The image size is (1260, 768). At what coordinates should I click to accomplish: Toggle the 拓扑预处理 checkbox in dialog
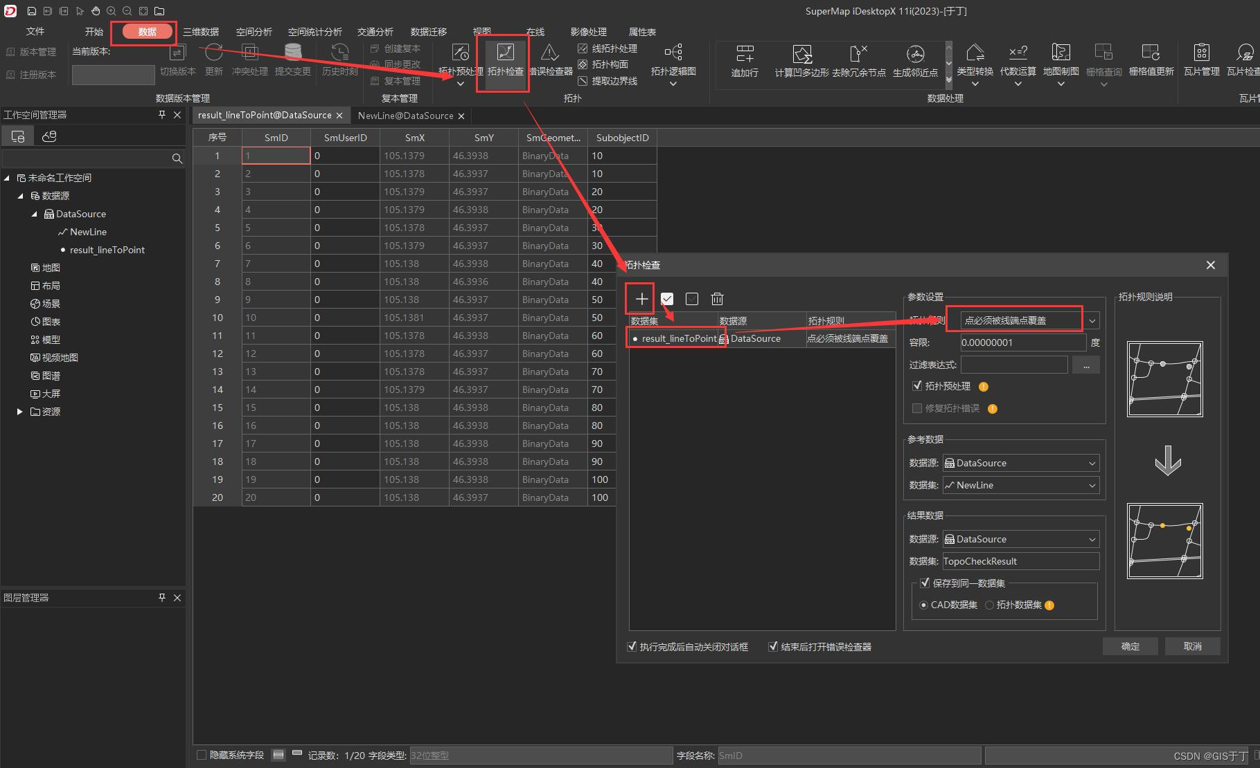[x=917, y=386]
